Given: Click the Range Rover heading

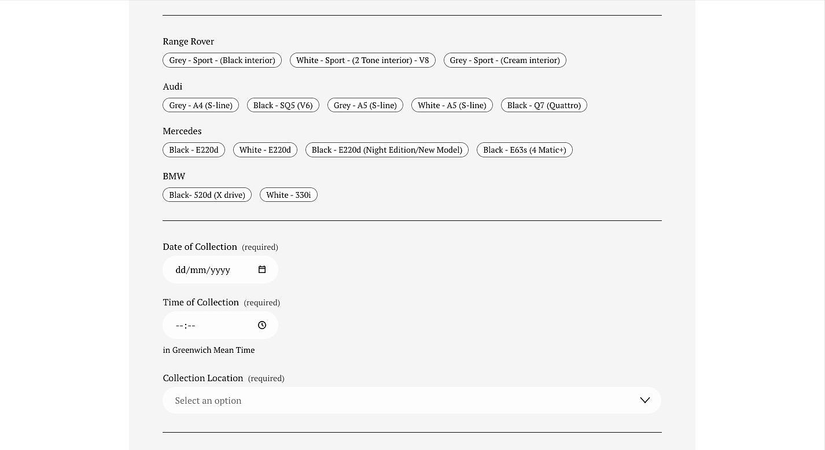Looking at the screenshot, I should [189, 41].
